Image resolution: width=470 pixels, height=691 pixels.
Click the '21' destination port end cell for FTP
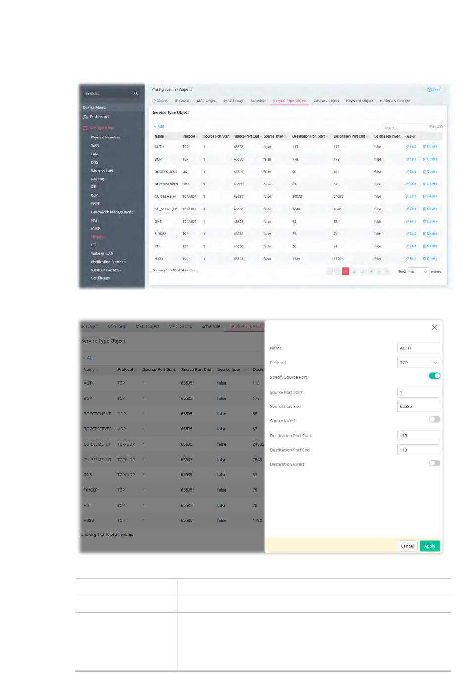[x=335, y=246]
